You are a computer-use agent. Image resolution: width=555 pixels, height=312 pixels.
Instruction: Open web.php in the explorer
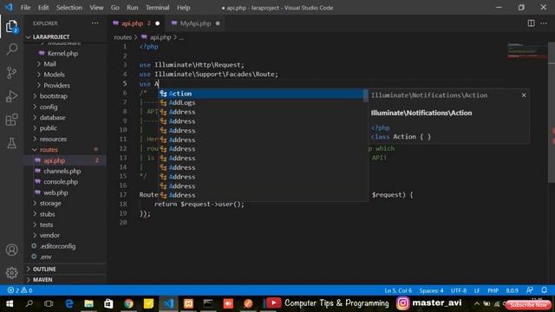click(55, 192)
